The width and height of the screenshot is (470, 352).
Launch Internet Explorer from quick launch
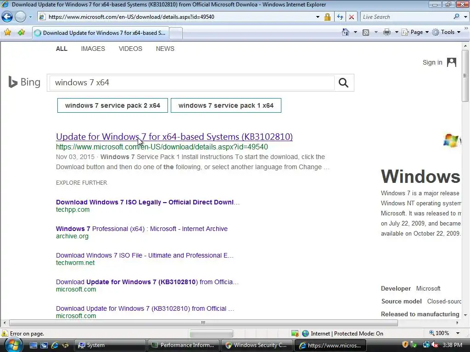55,345
